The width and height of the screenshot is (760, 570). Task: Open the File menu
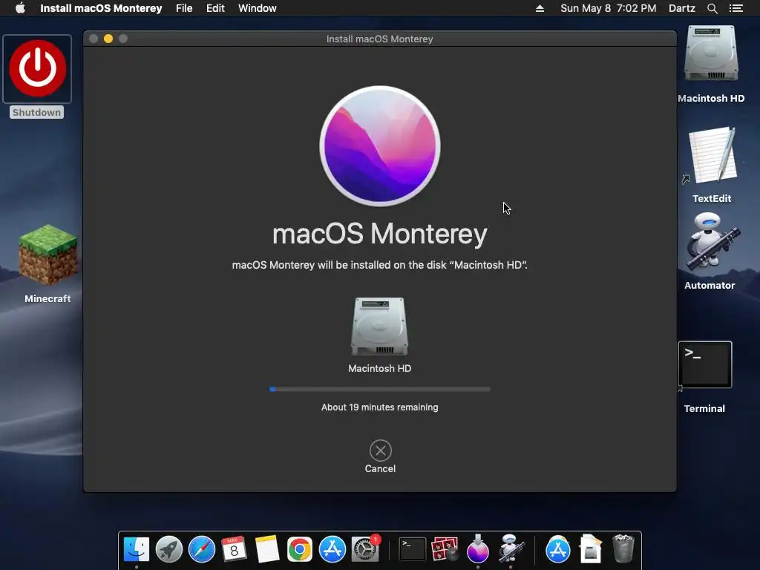[x=184, y=8]
